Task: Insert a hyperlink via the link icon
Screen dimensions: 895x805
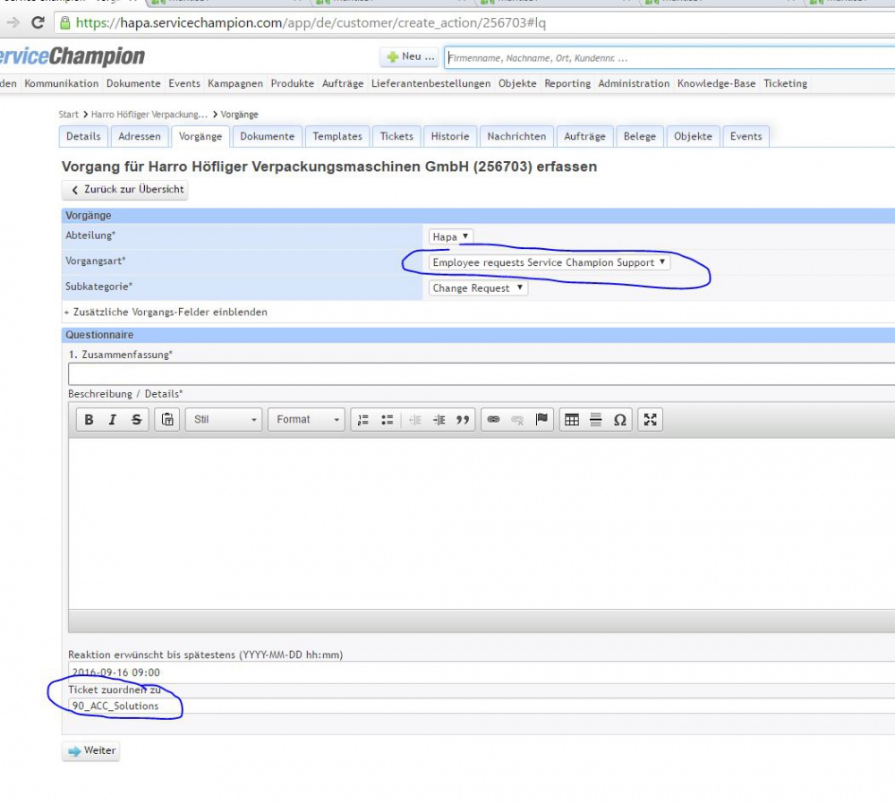Action: [x=494, y=420]
